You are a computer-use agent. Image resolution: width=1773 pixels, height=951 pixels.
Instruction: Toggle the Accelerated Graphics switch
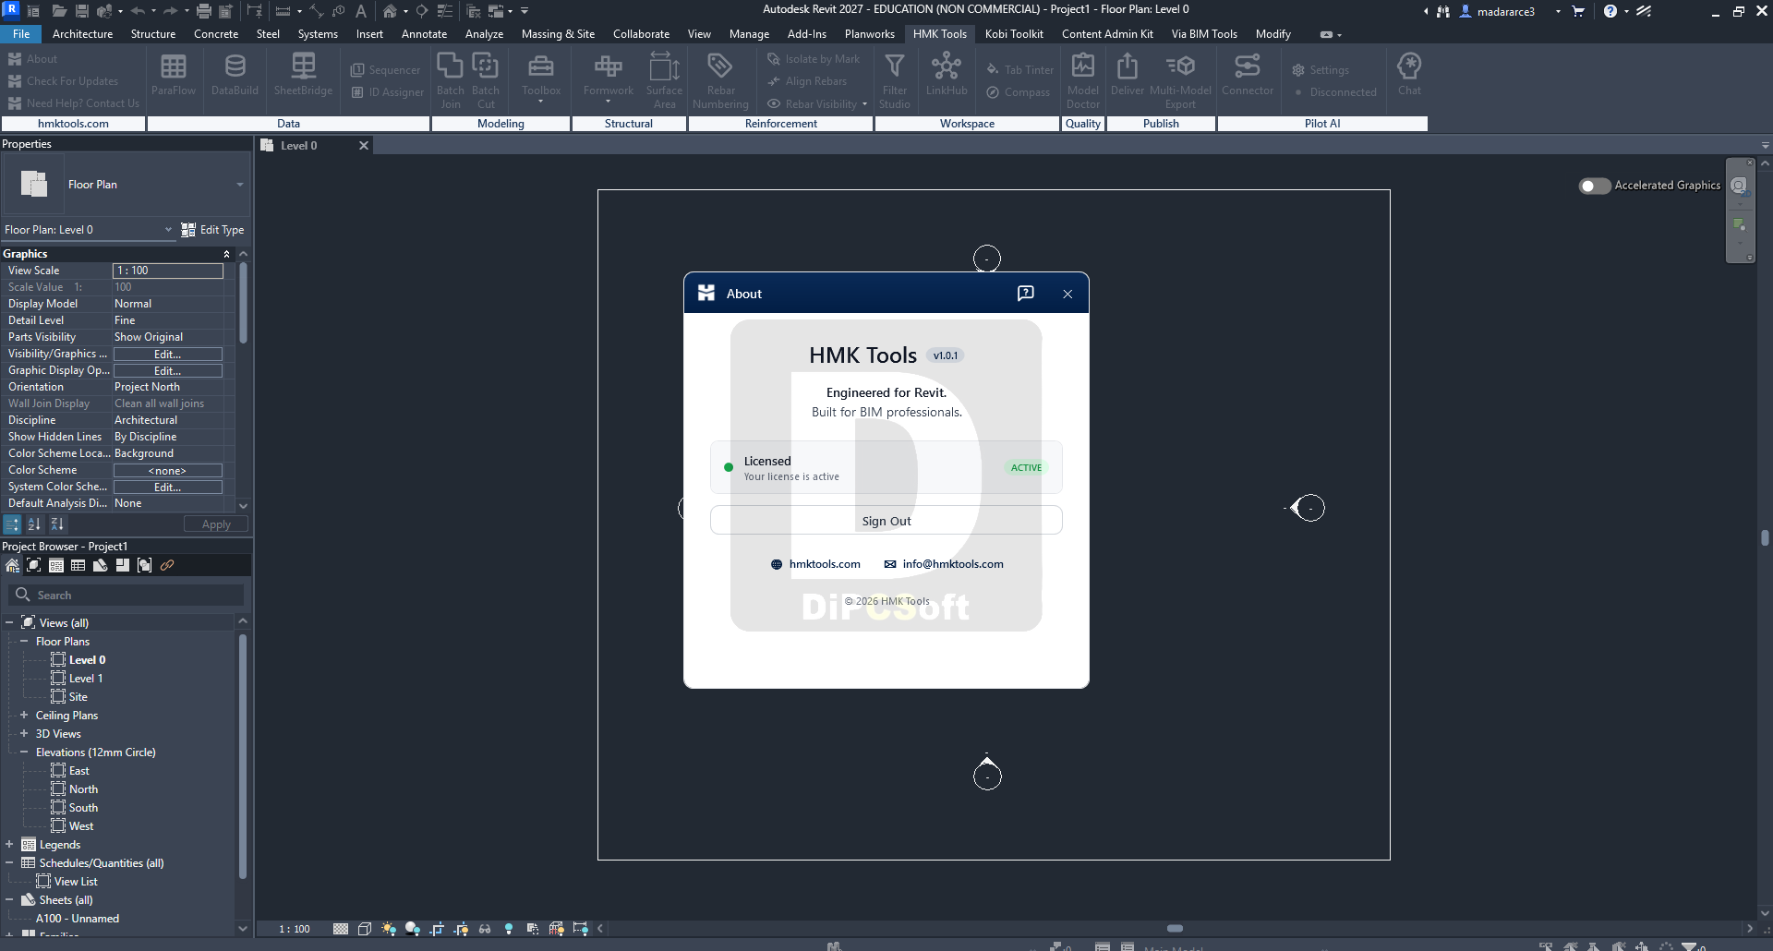[1594, 186]
